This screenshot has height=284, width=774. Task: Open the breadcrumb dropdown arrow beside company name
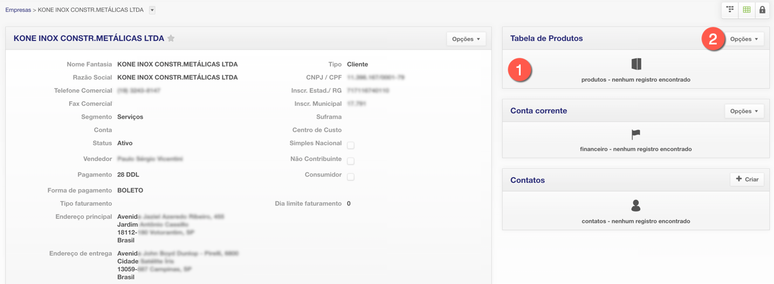[152, 10]
